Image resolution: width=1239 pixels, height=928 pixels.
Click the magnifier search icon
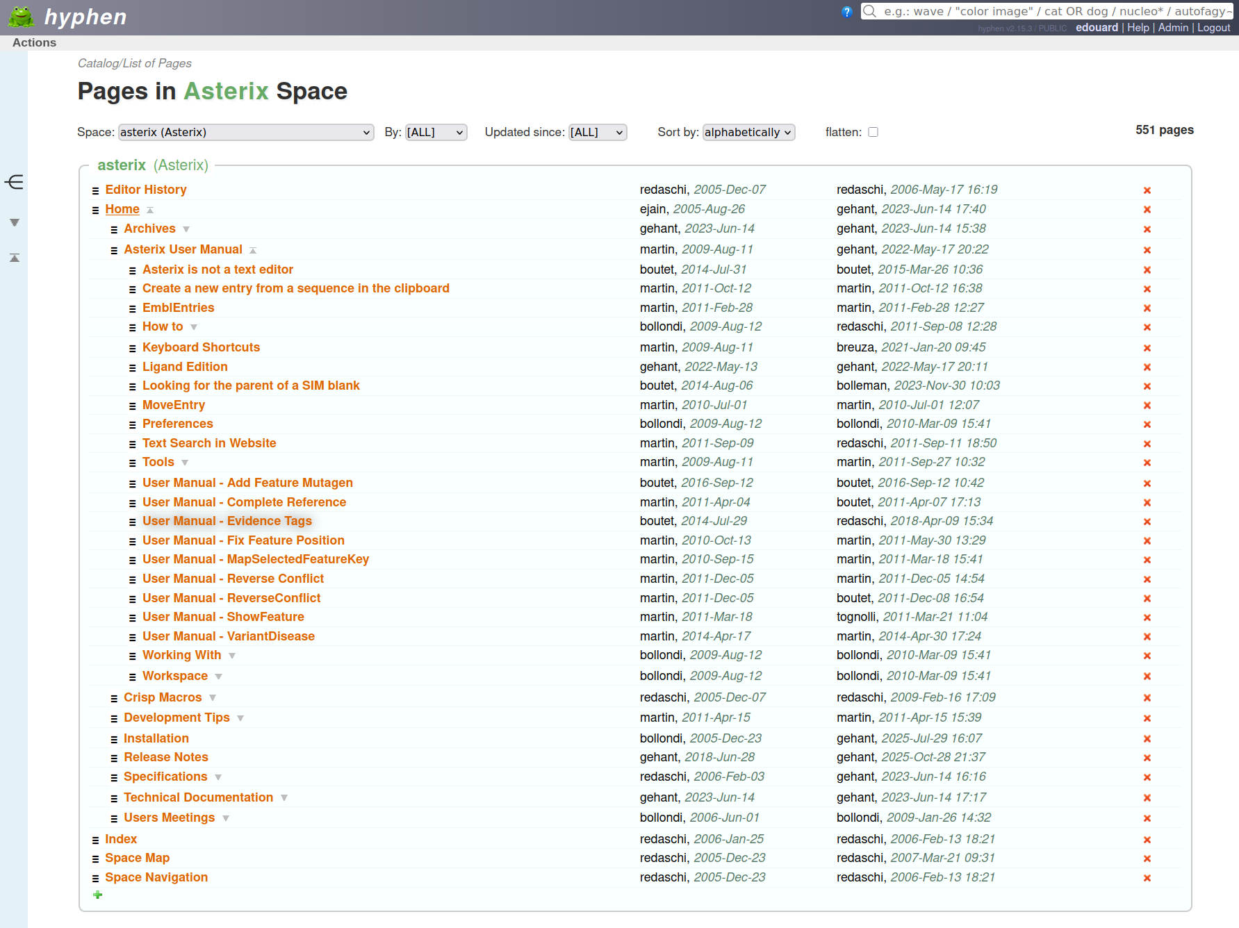click(869, 11)
